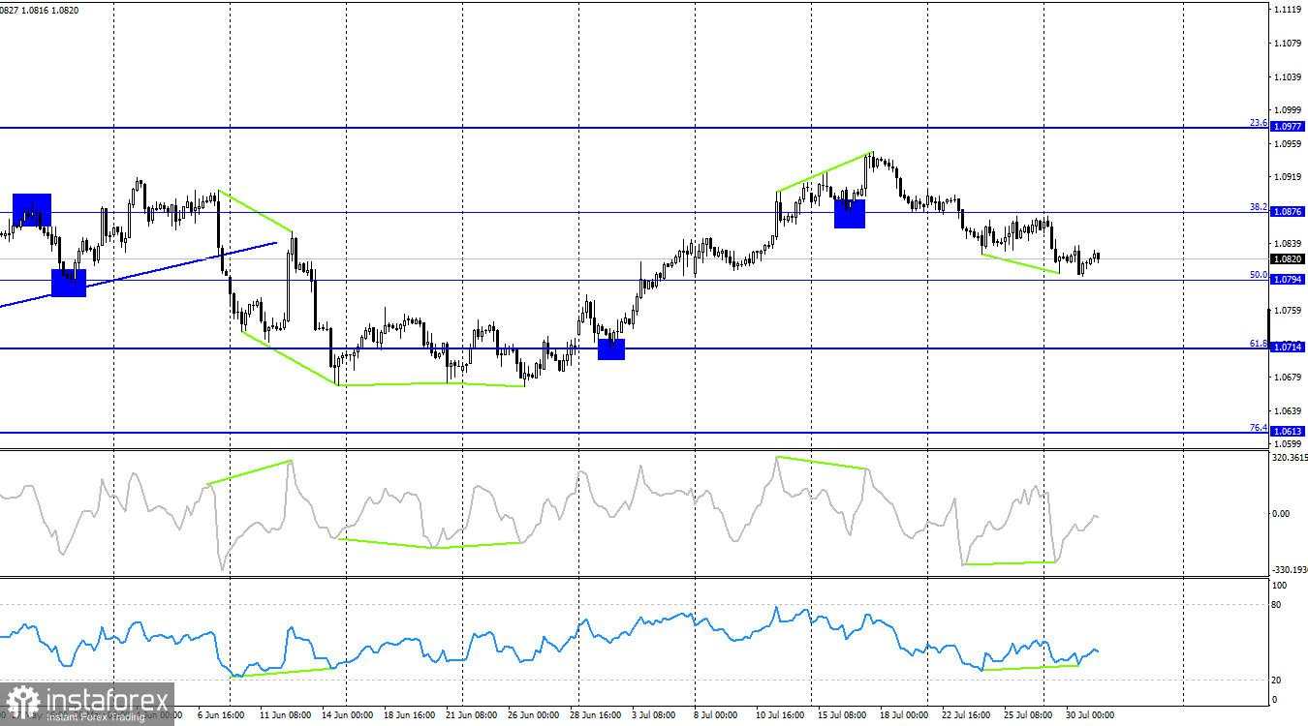
Task: Select the 38.2 Fibonacci level label
Action: [x=1258, y=207]
